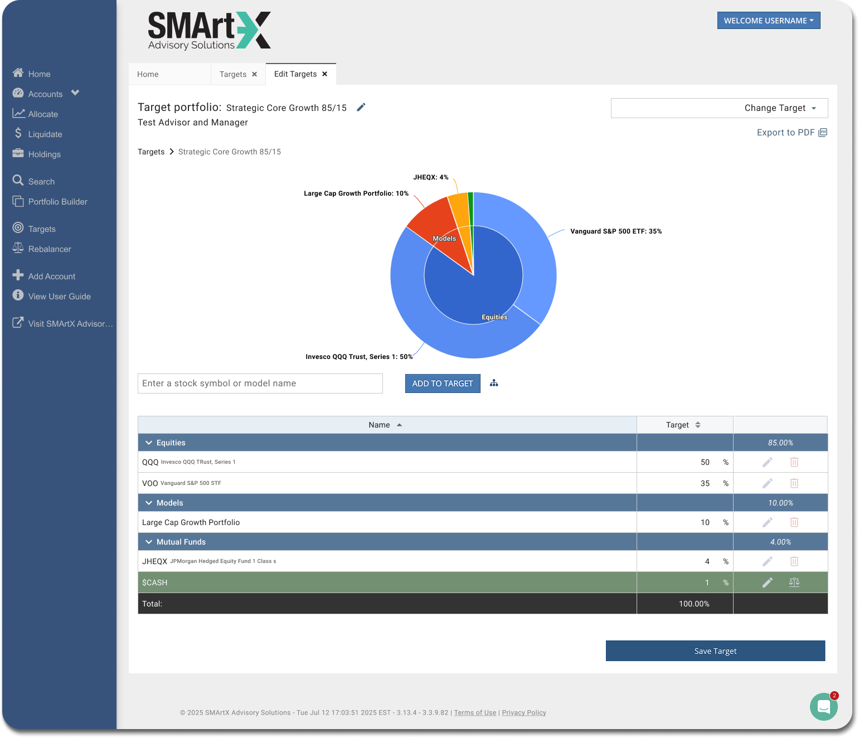Collapse the Mutual Funds group
The height and width of the screenshot is (738, 859).
click(x=149, y=542)
